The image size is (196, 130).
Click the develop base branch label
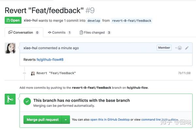click(x=94, y=21)
